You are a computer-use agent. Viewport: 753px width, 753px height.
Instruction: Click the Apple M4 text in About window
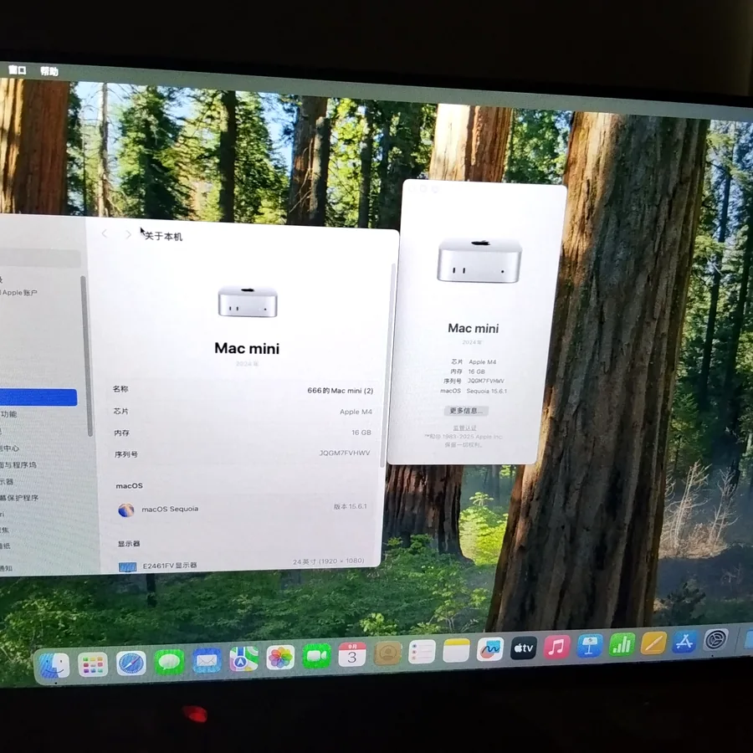[482, 362]
